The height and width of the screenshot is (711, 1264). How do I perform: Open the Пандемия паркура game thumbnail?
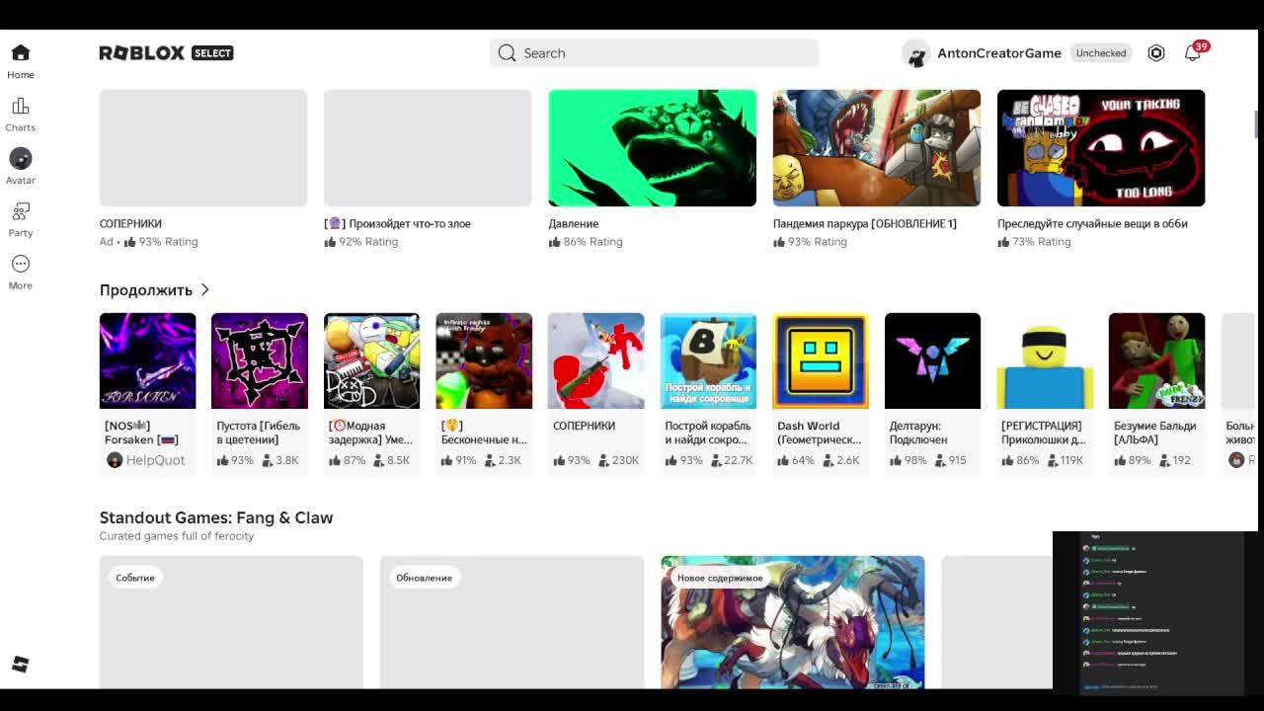click(x=877, y=148)
